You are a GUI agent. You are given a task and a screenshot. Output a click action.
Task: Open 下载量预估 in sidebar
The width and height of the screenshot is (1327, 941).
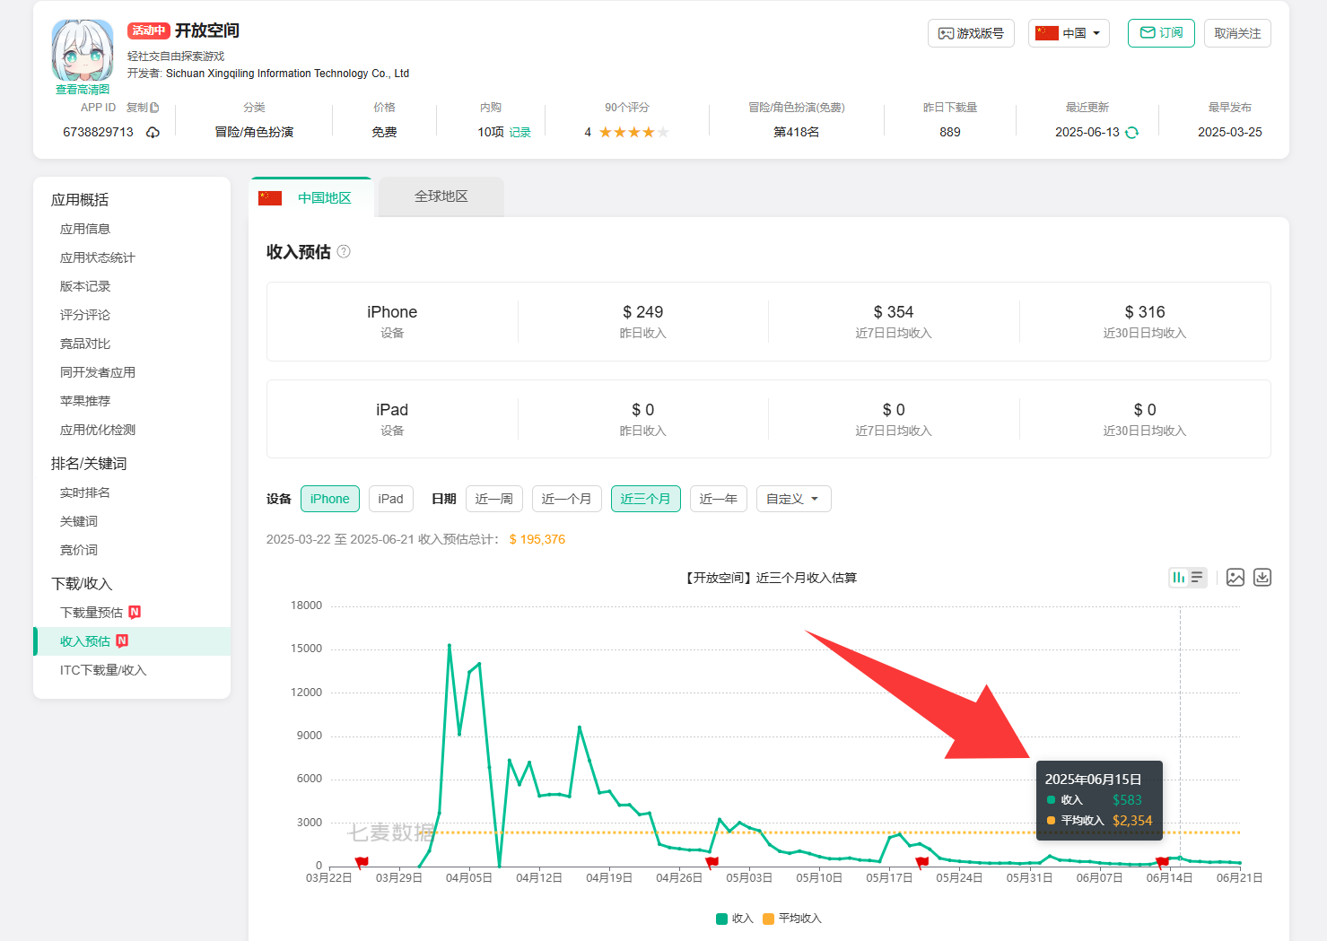click(x=92, y=613)
